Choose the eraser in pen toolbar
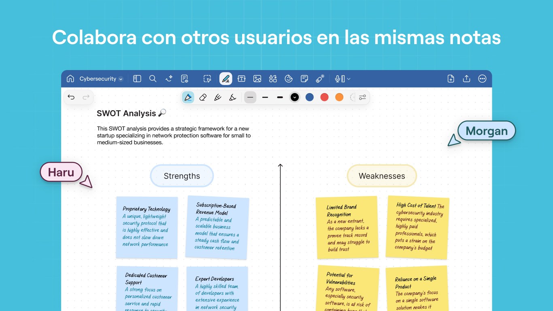 click(203, 97)
